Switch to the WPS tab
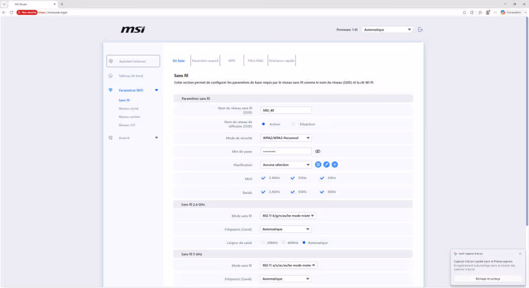The image size is (529, 288). (232, 61)
